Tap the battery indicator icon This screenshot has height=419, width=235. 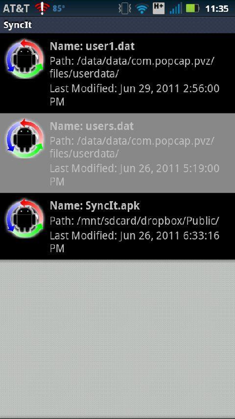click(192, 8)
